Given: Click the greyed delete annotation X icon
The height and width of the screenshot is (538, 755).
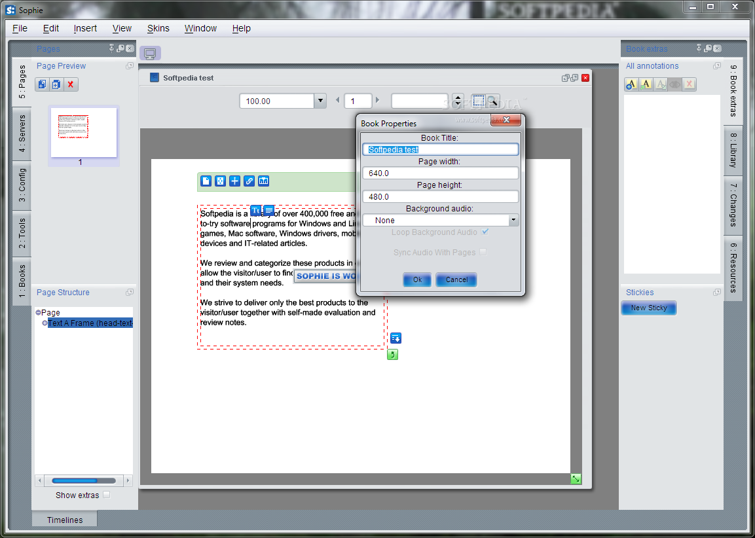Looking at the screenshot, I should tap(690, 84).
